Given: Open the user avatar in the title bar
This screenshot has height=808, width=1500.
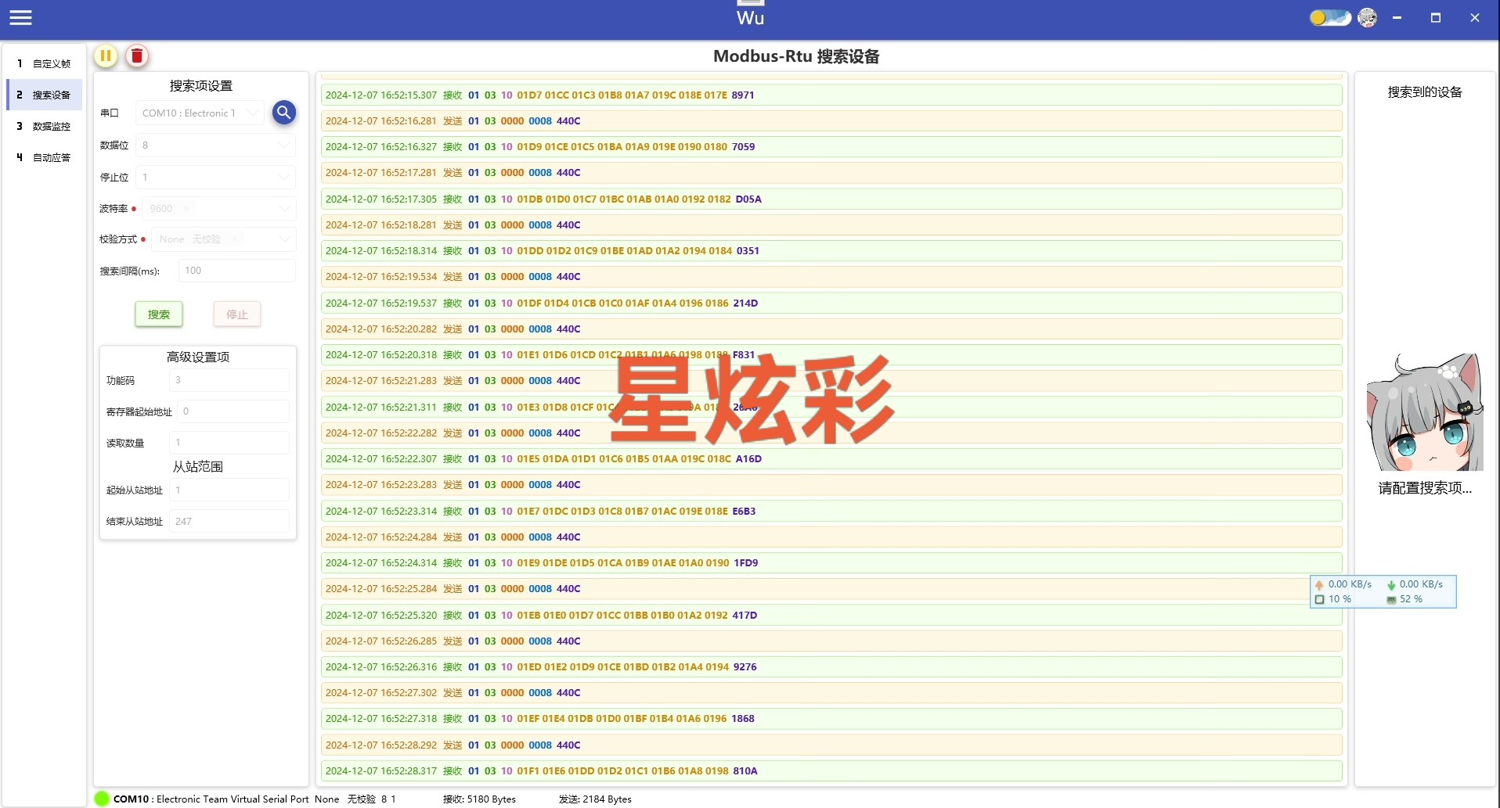Looking at the screenshot, I should (x=1367, y=17).
